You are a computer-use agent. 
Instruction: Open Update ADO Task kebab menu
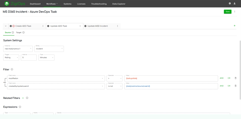click(x=80, y=26)
